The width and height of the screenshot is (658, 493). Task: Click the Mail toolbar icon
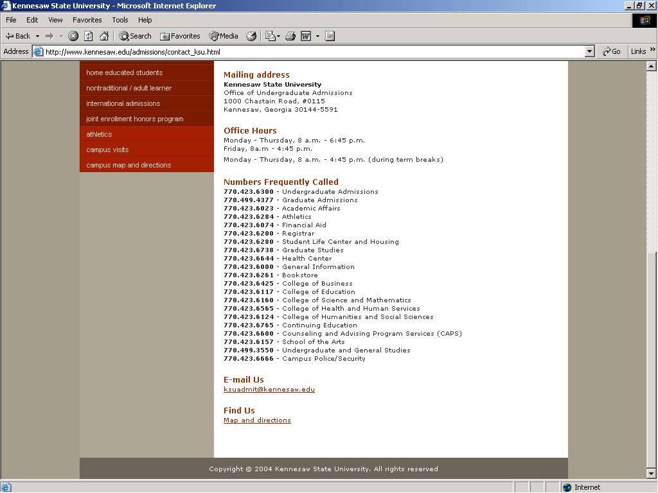[270, 36]
